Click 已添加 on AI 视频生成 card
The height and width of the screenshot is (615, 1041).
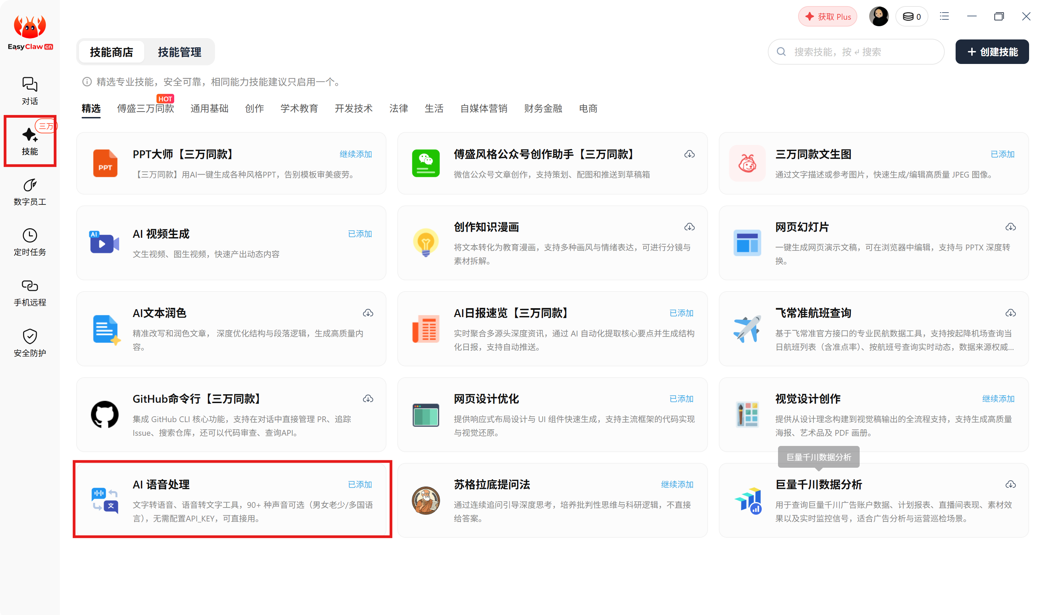pyautogui.click(x=360, y=234)
